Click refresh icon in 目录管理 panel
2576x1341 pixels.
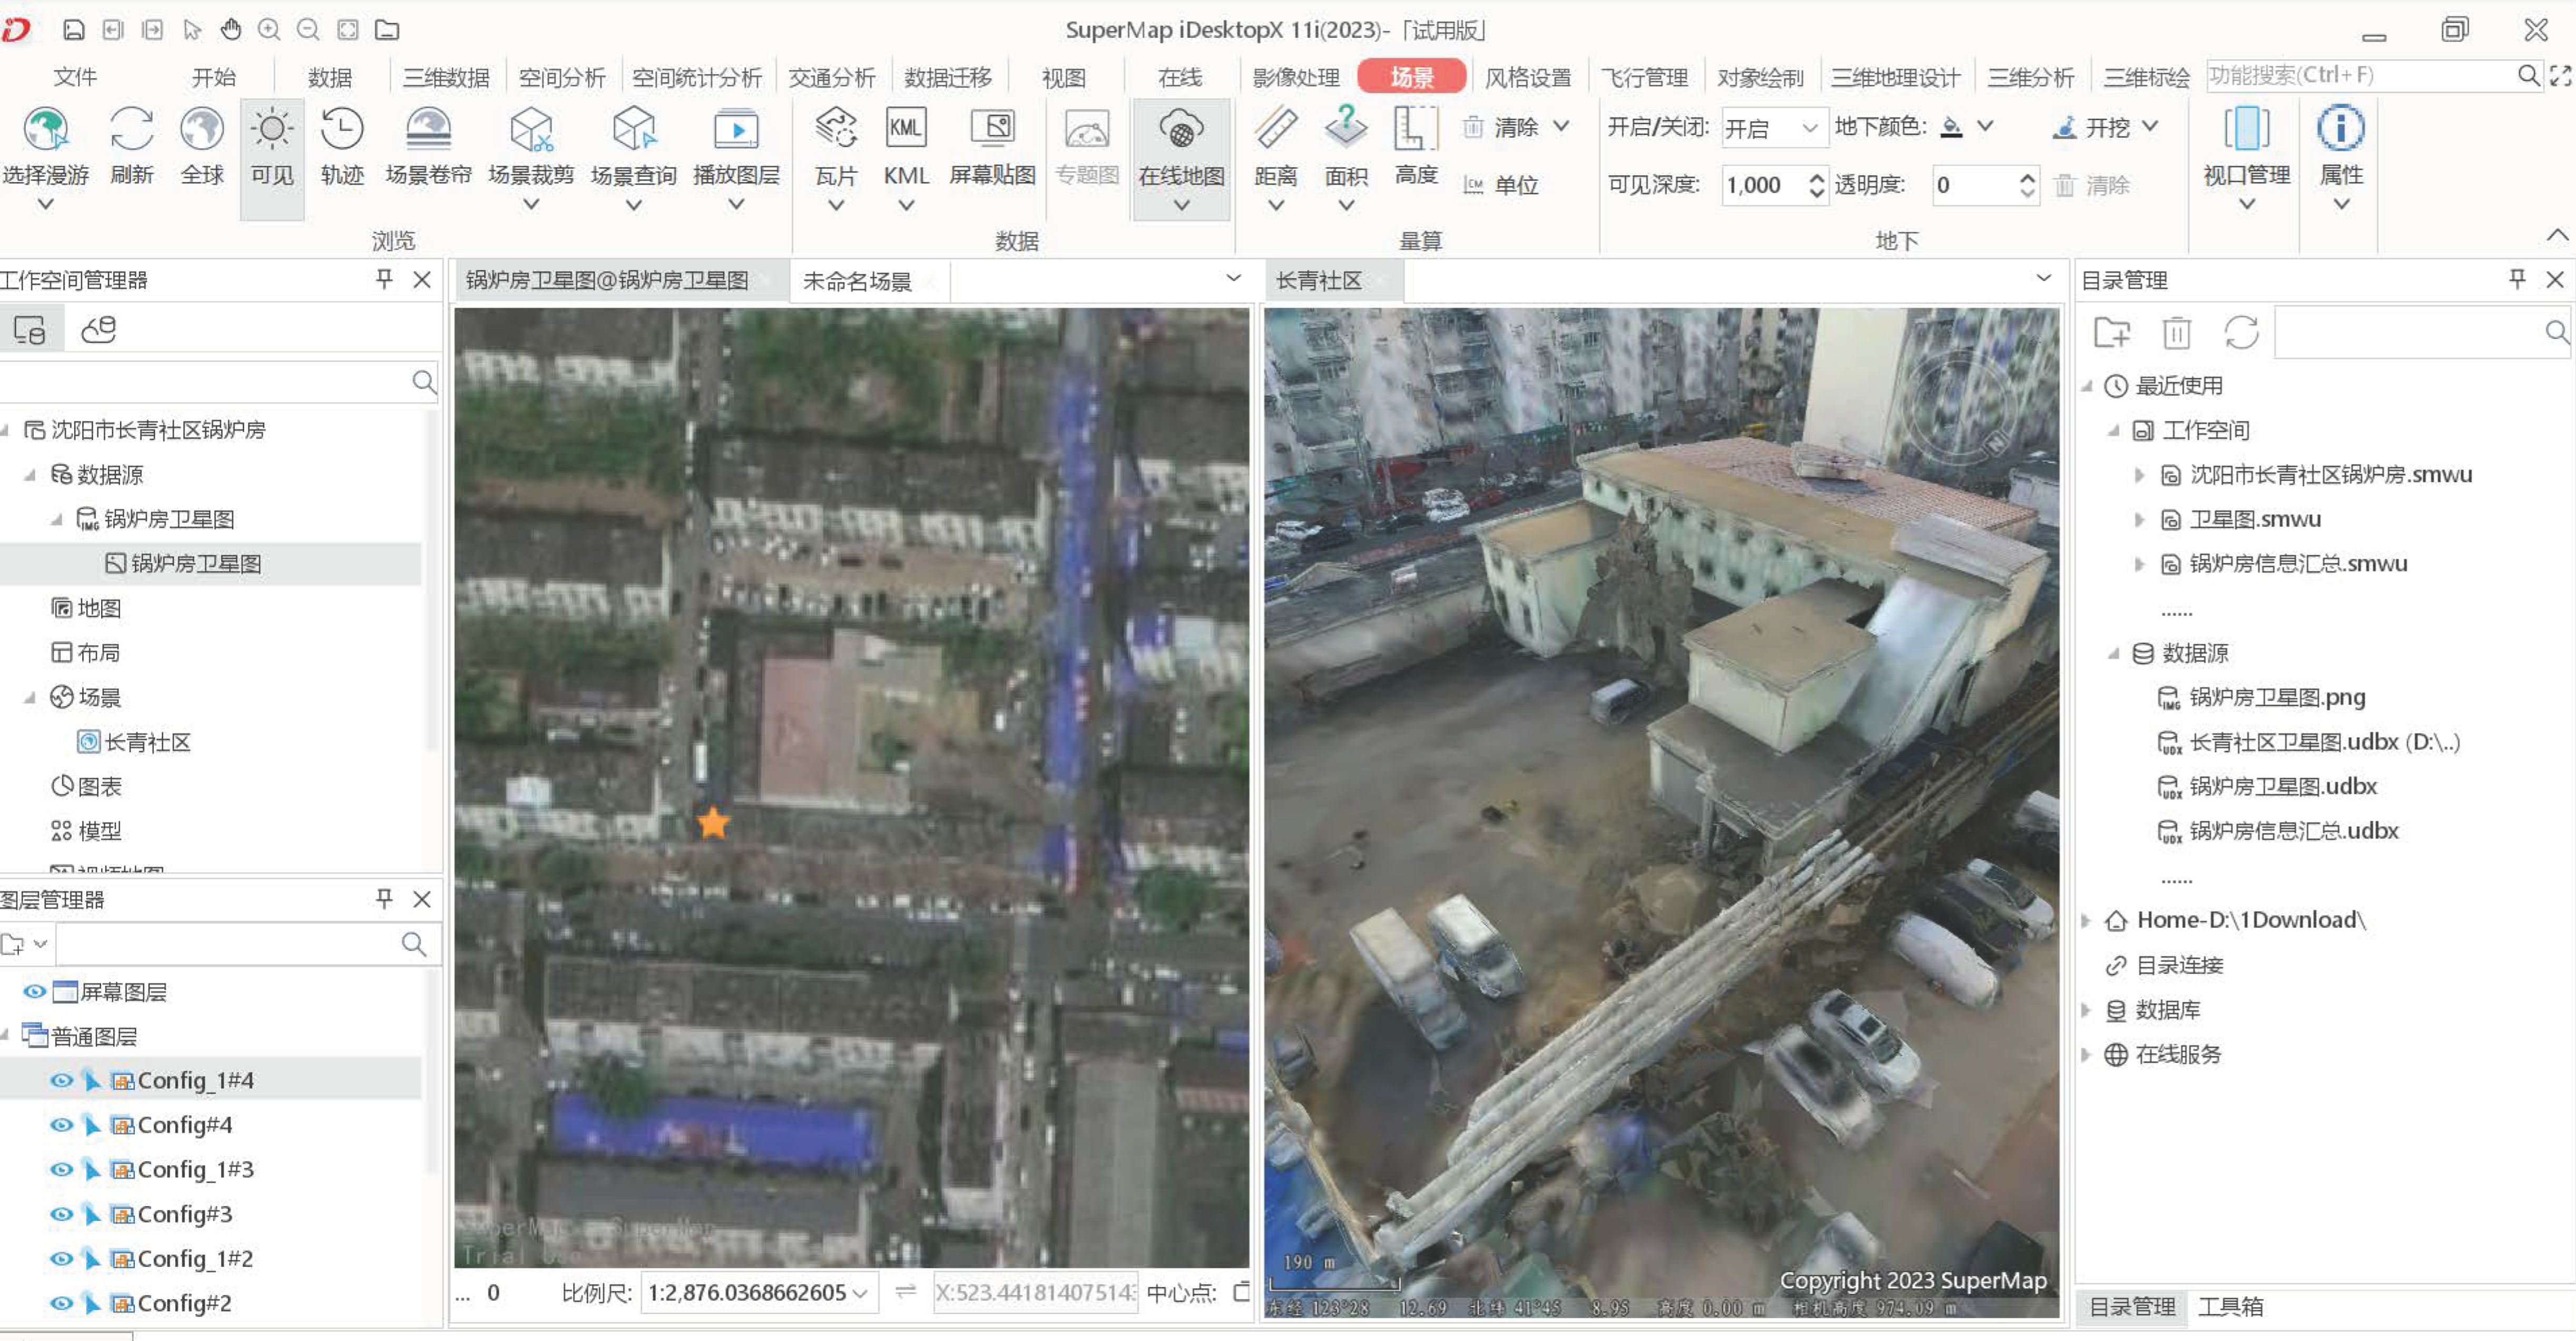point(2241,333)
